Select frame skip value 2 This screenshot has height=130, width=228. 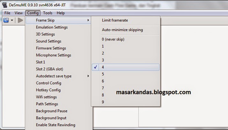126,53
